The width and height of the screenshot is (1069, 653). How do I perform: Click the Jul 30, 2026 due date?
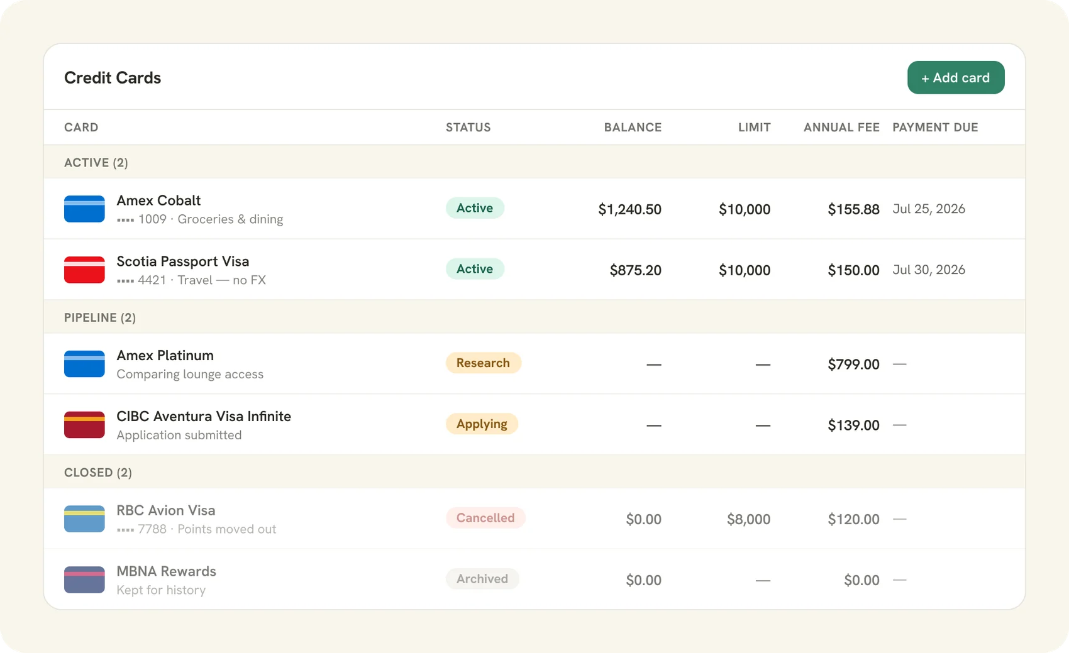[929, 270]
